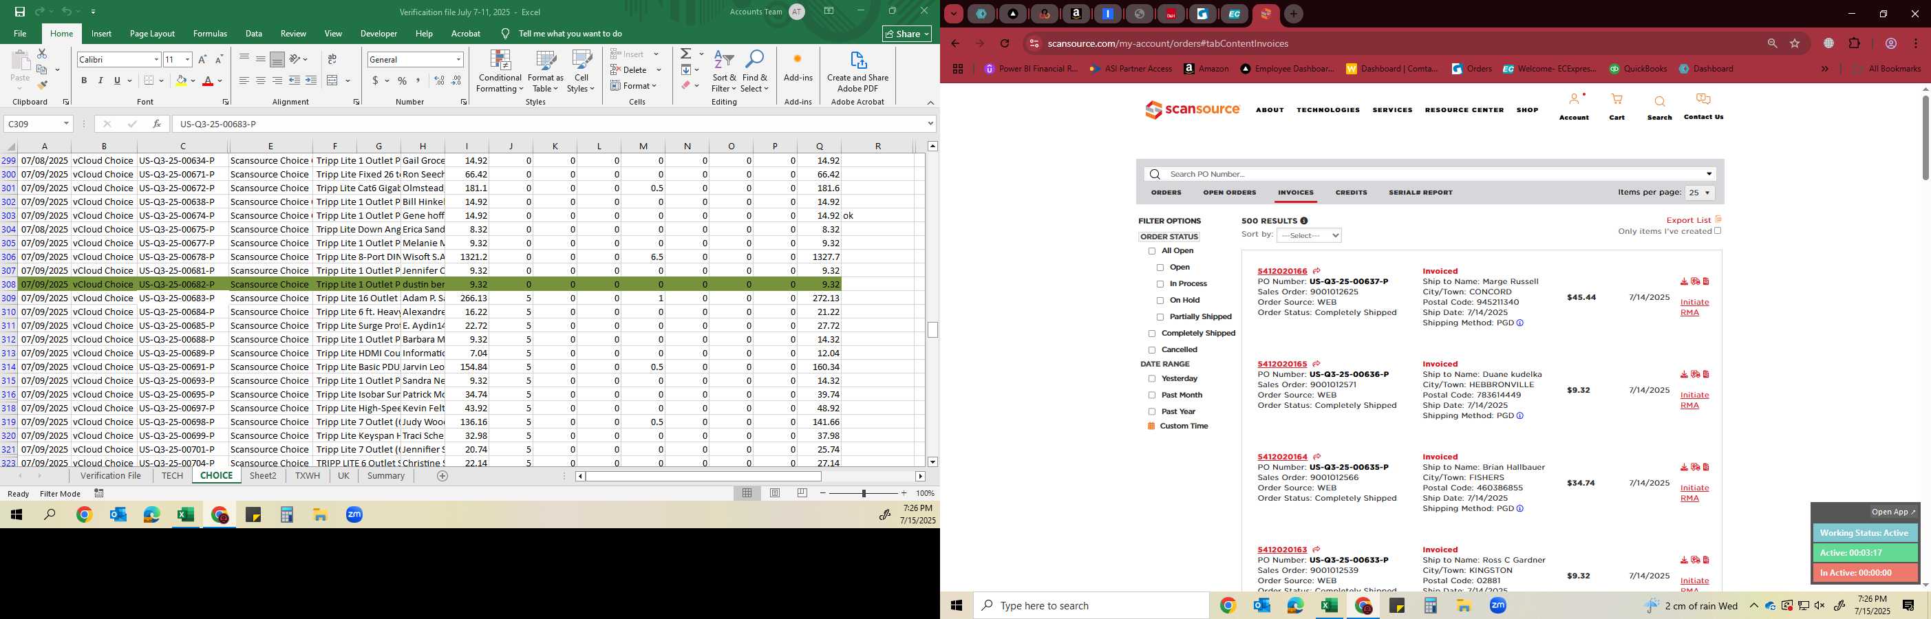The width and height of the screenshot is (1931, 619).
Task: Expand the Search PO Number dropdown arrow
Action: (x=1709, y=174)
